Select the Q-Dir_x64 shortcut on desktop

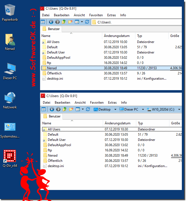click(x=10, y=159)
